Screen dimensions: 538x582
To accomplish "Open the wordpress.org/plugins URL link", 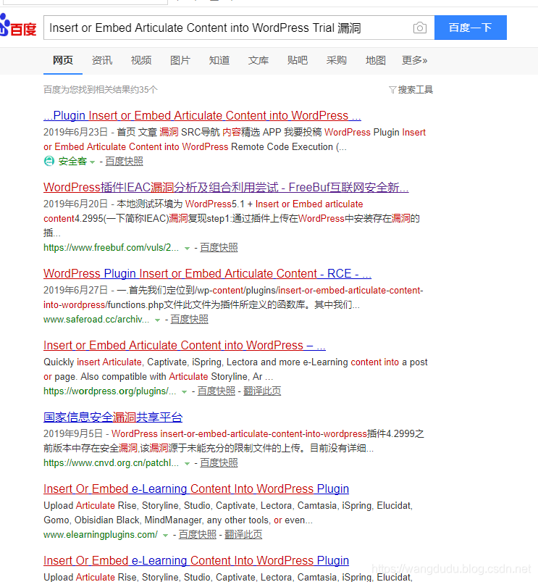I will click(x=110, y=391).
